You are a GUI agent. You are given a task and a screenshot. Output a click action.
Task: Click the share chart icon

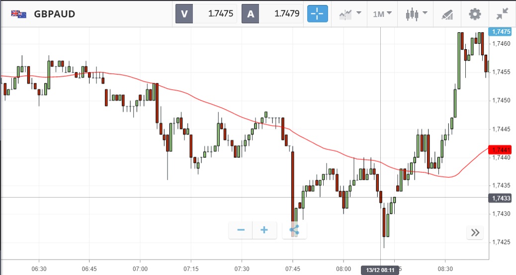click(294, 230)
